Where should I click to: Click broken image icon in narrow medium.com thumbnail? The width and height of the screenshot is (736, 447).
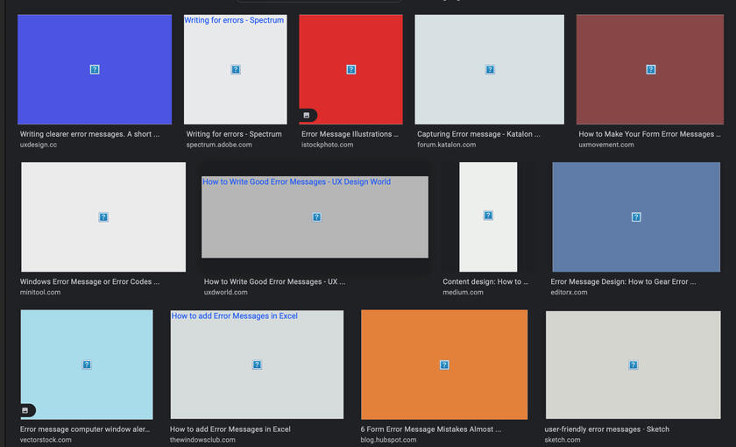tap(488, 216)
